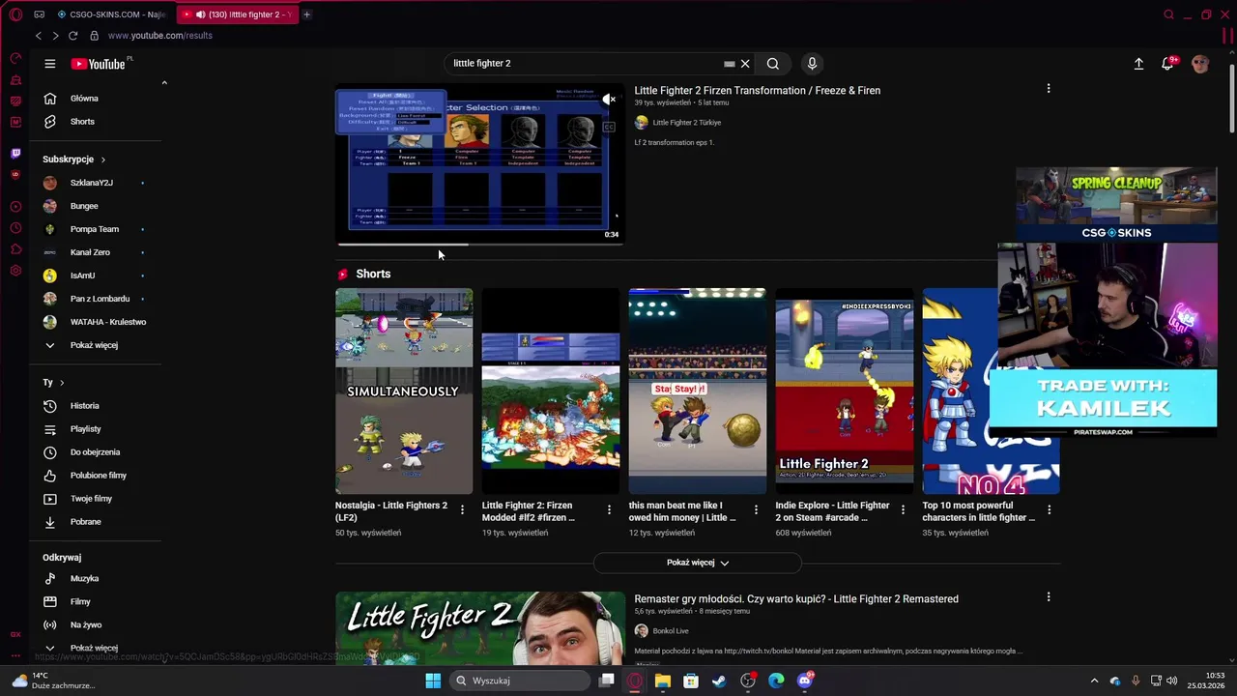Open Twitch panel in the Opera sidebar
The image size is (1237, 696).
[x=15, y=154]
